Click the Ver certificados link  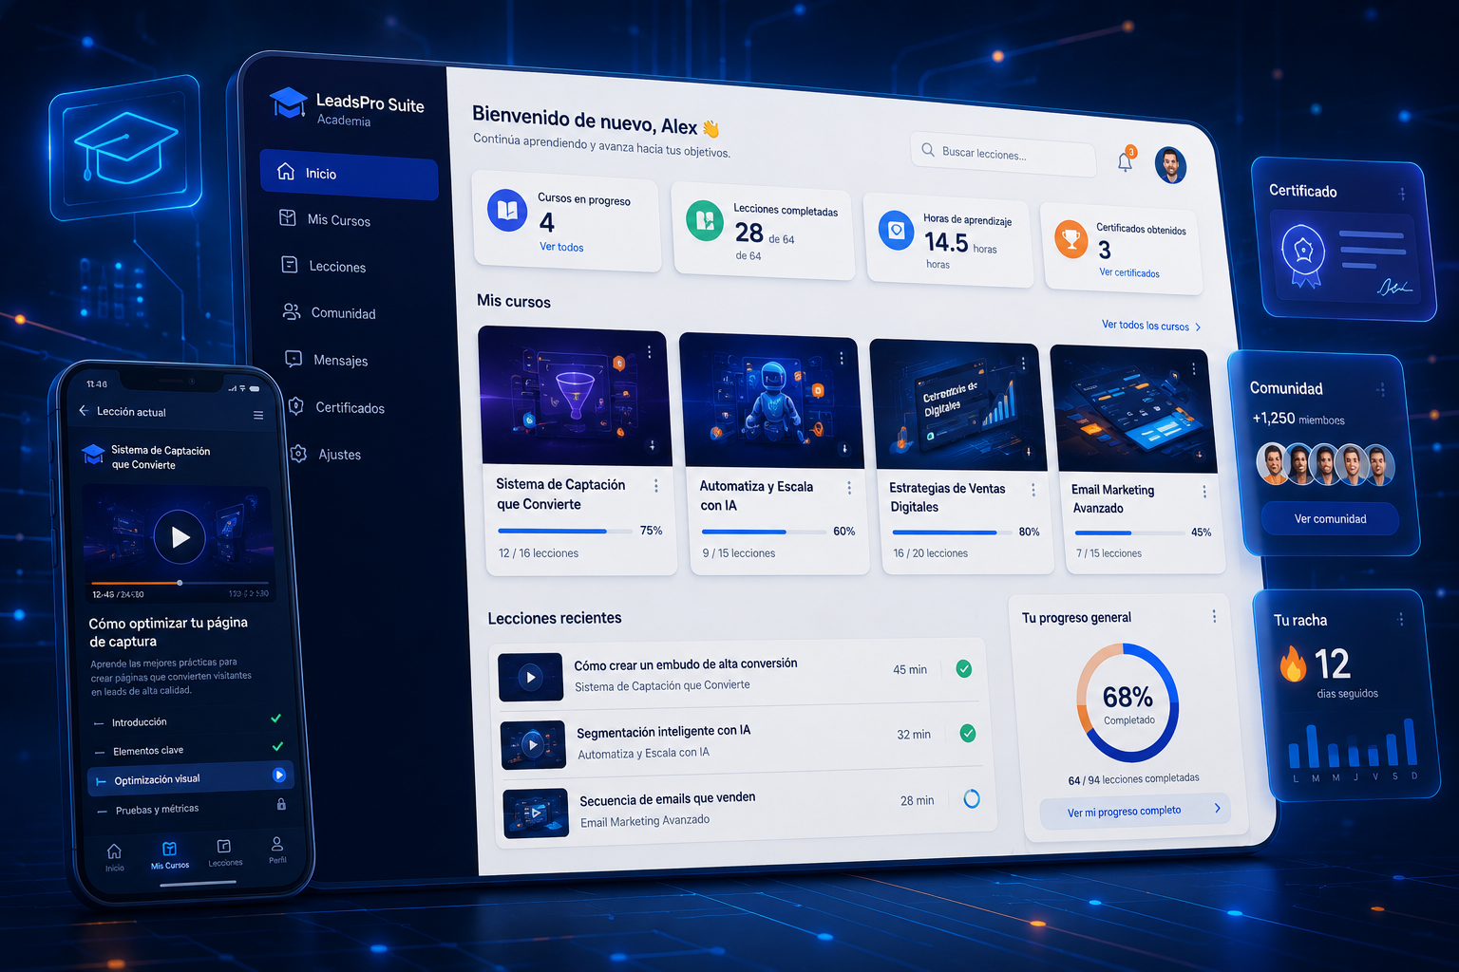[x=1129, y=272]
